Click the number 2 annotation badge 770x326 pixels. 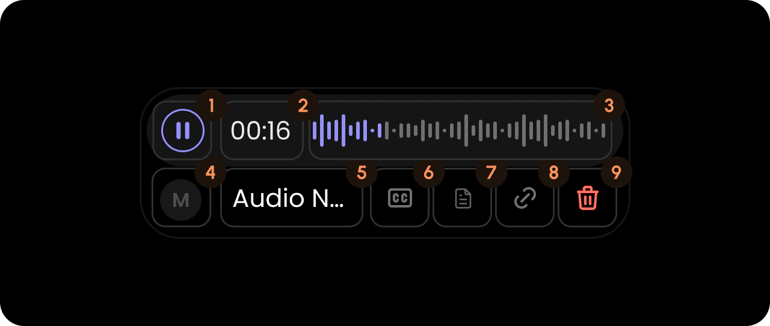click(303, 106)
